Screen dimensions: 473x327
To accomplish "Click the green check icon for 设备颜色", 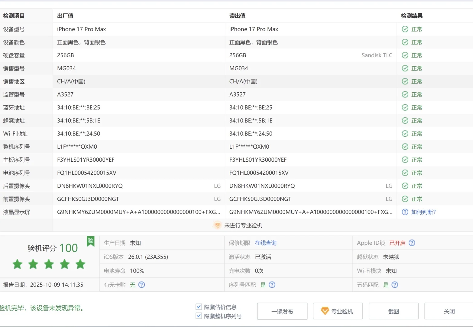I will (405, 42).
